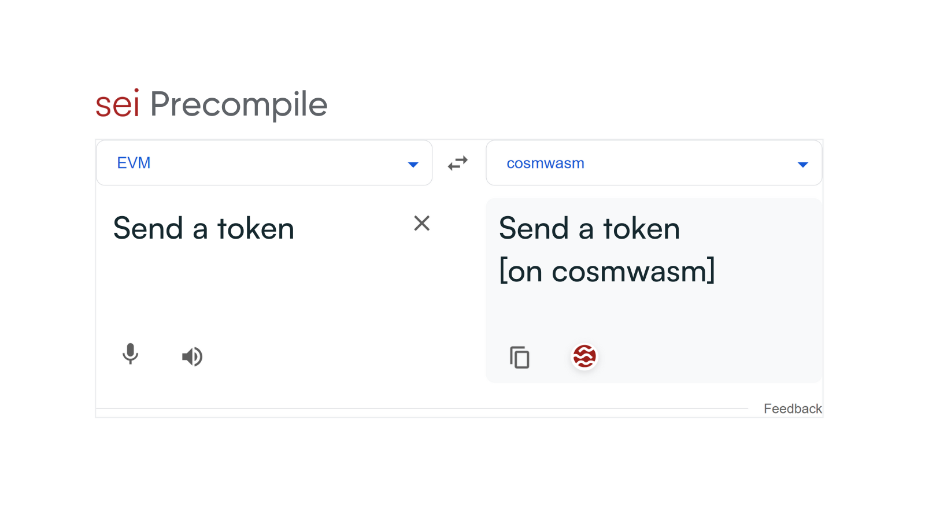
Task: Click the '[on cosmwasm]' output line
Action: pyautogui.click(x=607, y=271)
